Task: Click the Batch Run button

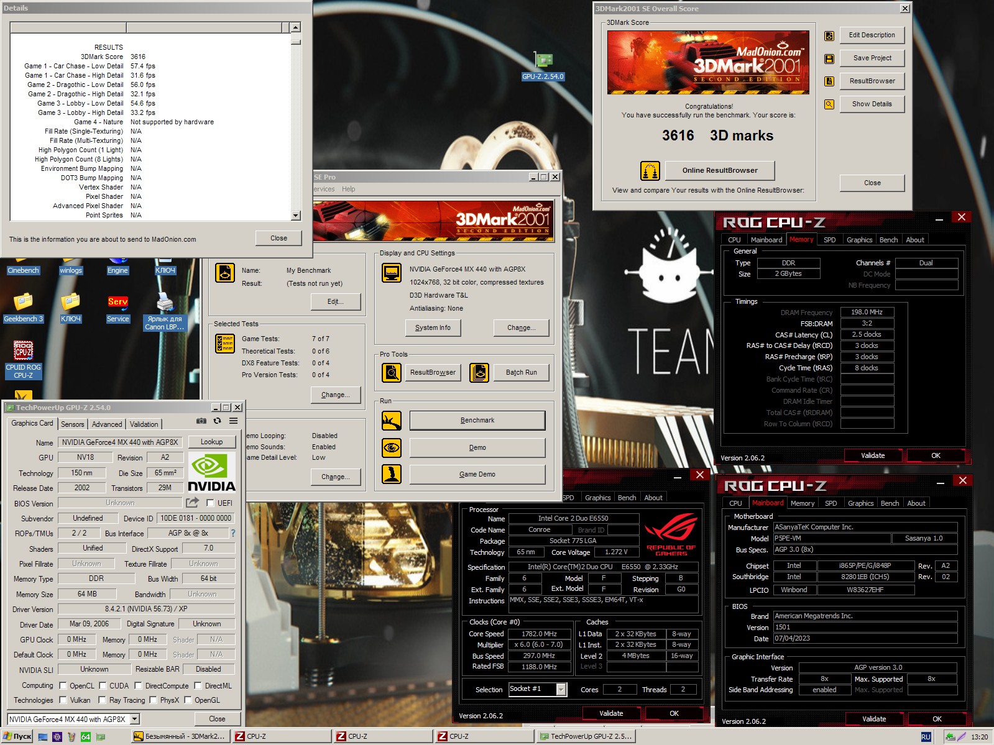Action: click(x=521, y=372)
